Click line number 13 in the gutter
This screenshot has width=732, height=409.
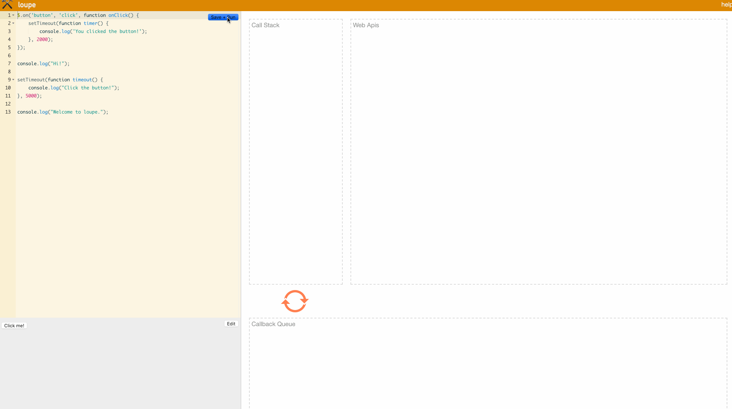point(8,112)
